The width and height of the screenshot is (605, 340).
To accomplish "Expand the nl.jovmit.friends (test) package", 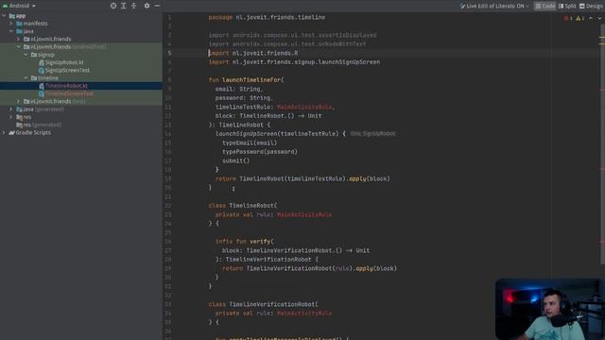I will click(x=19, y=101).
